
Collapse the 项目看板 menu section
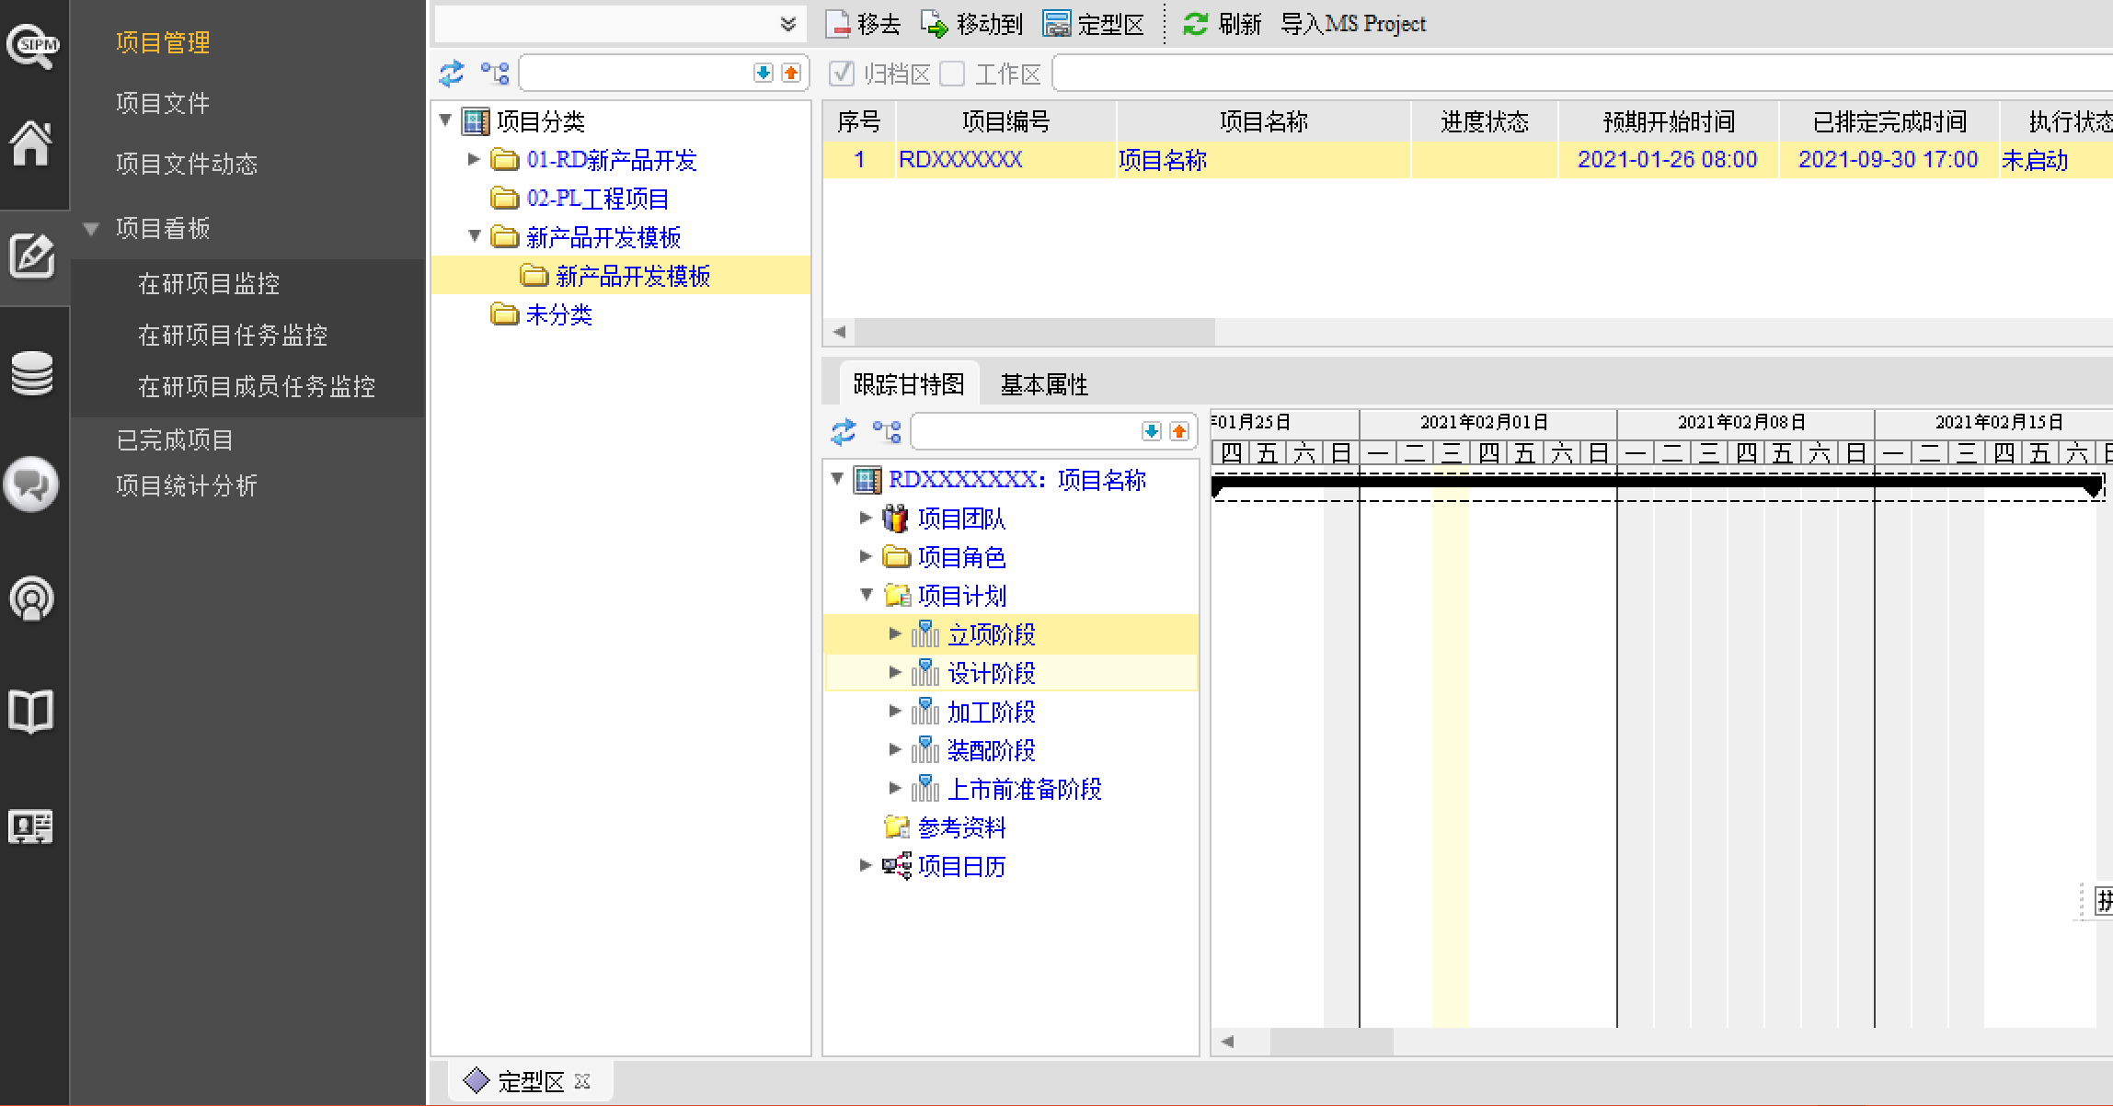pos(91,229)
